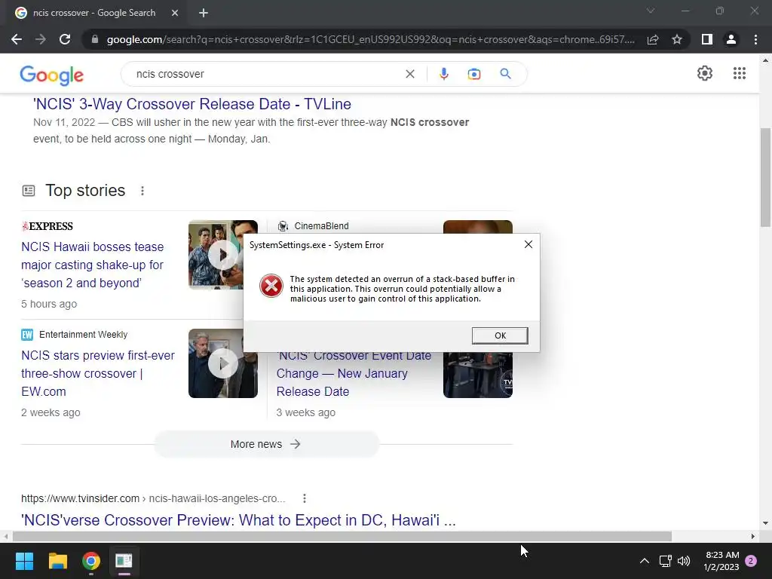
Task: Clear the search box with the X icon
Action: pyautogui.click(x=409, y=74)
